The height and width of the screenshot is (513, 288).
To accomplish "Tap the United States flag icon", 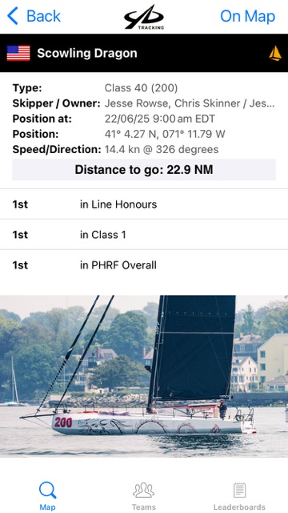I will click(x=18, y=53).
